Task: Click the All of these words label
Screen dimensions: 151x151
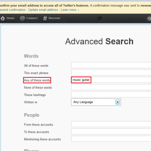Action: click(36, 66)
